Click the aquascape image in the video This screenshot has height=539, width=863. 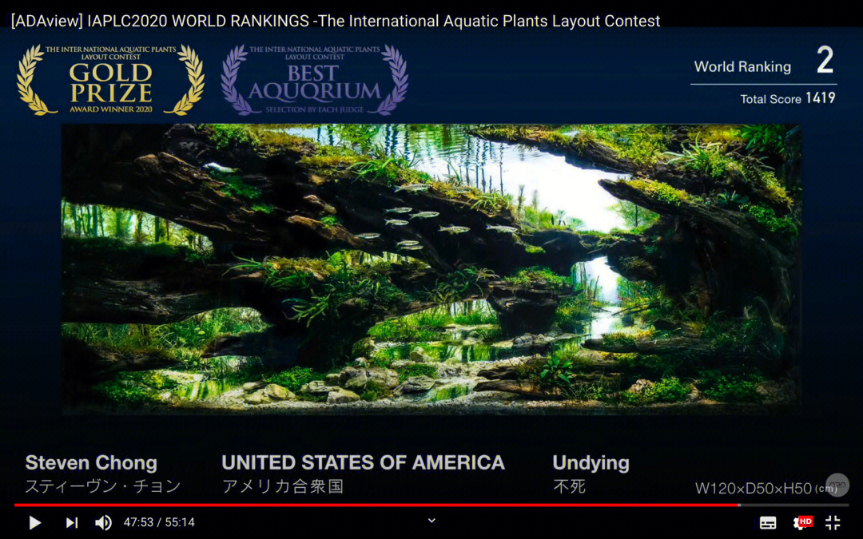pos(431,269)
